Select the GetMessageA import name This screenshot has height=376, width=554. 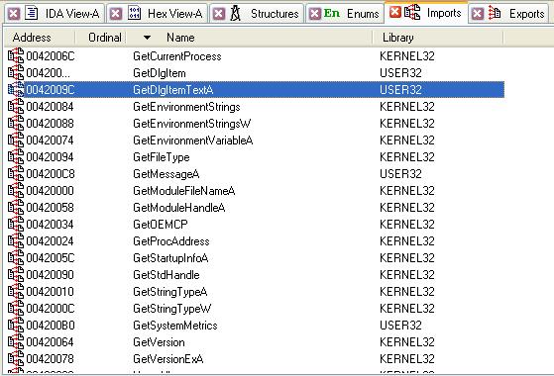[166, 174]
